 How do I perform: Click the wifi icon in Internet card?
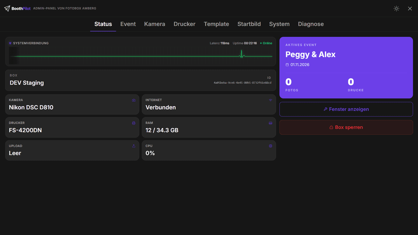pyautogui.click(x=270, y=100)
